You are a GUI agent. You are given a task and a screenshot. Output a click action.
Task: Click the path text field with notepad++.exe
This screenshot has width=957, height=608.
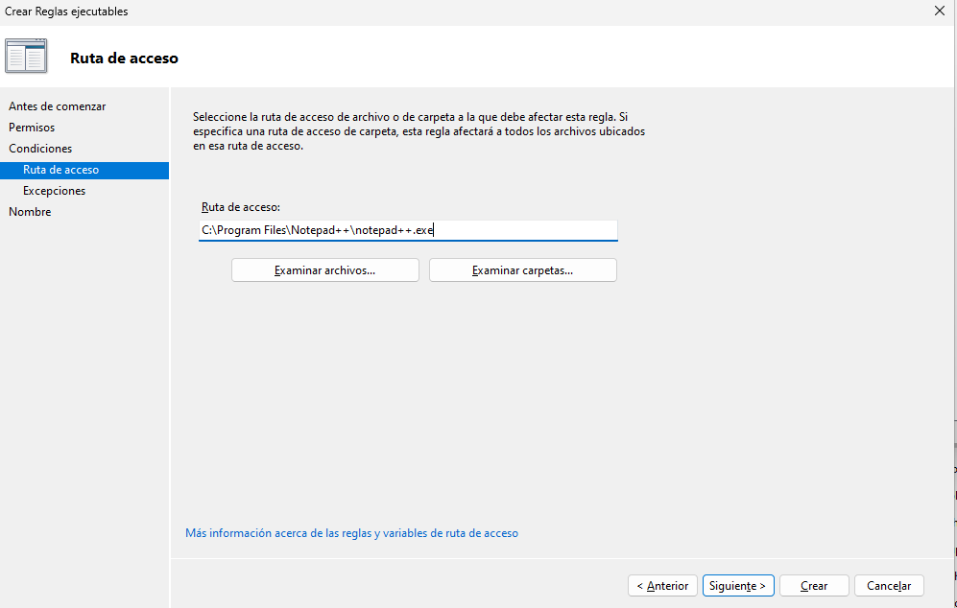tap(408, 230)
